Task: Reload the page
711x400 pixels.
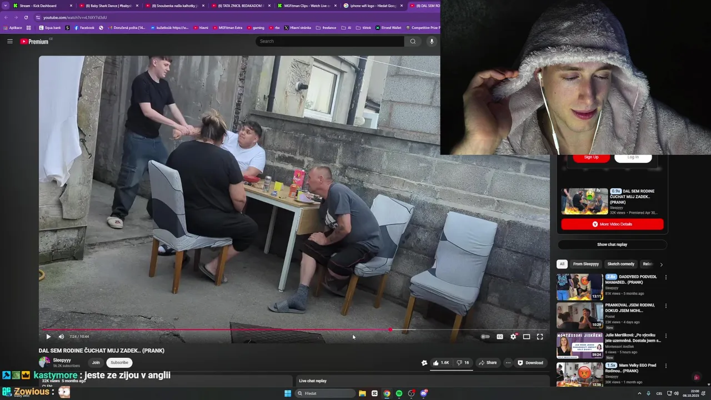Action: [26, 17]
